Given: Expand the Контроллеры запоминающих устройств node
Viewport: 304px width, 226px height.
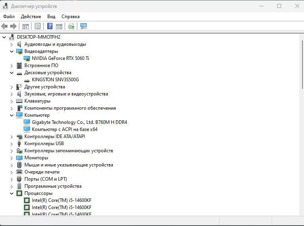Looking at the screenshot, I should 12,151.
